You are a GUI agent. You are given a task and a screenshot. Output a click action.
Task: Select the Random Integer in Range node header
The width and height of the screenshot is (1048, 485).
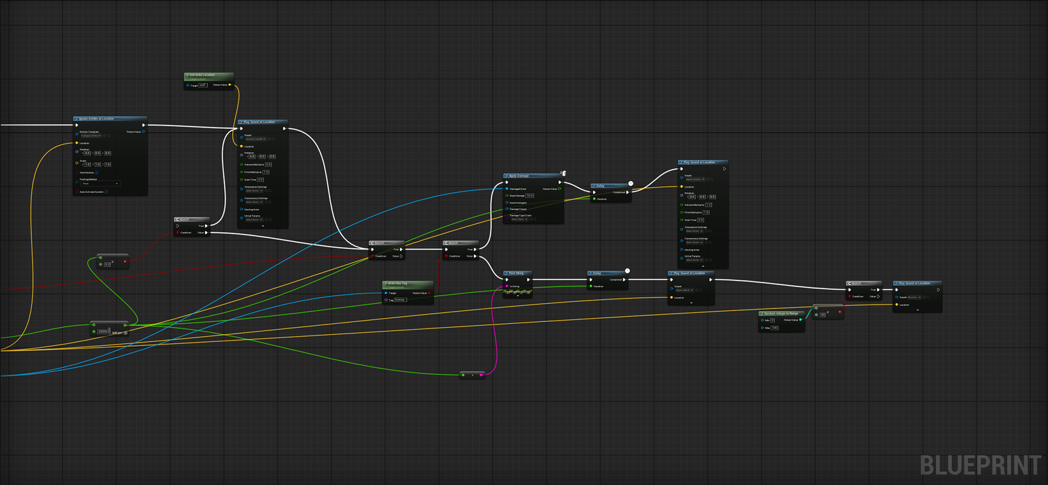782,314
